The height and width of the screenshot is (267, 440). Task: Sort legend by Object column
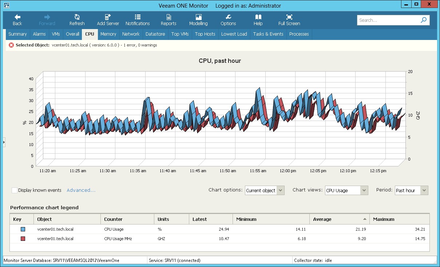tap(67, 219)
